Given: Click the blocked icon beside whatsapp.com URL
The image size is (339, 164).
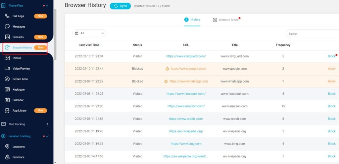Looking at the screenshot, I should tap(166, 82).
